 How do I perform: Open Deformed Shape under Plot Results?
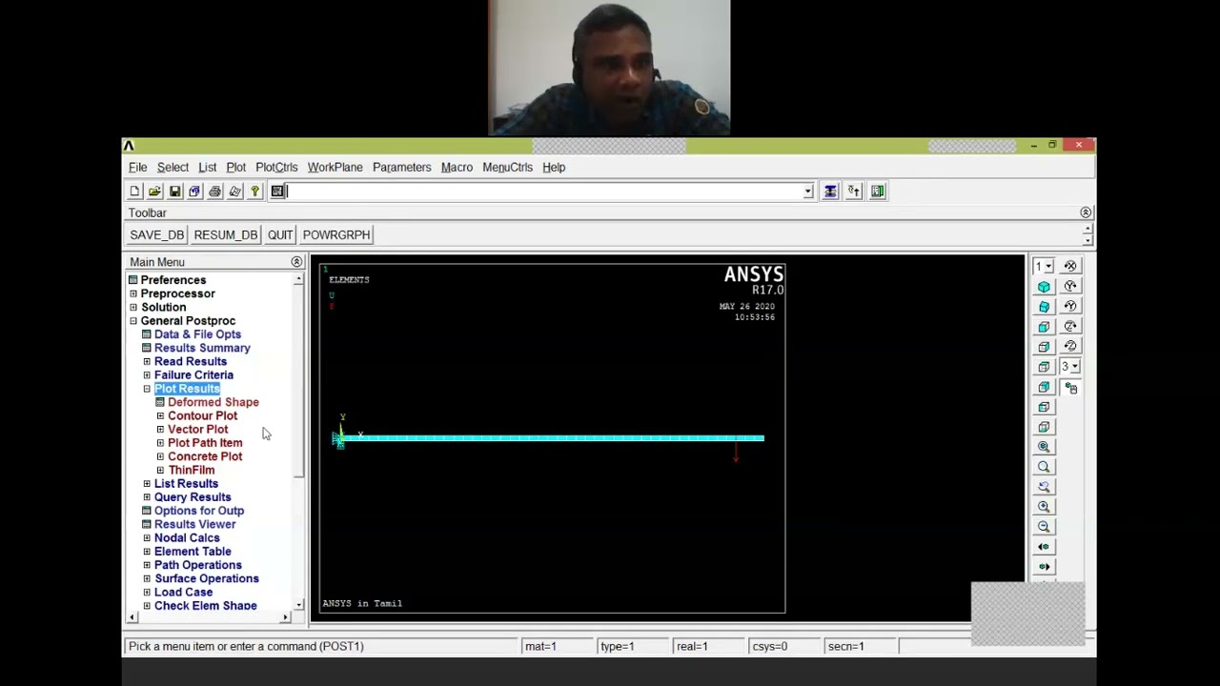(213, 402)
